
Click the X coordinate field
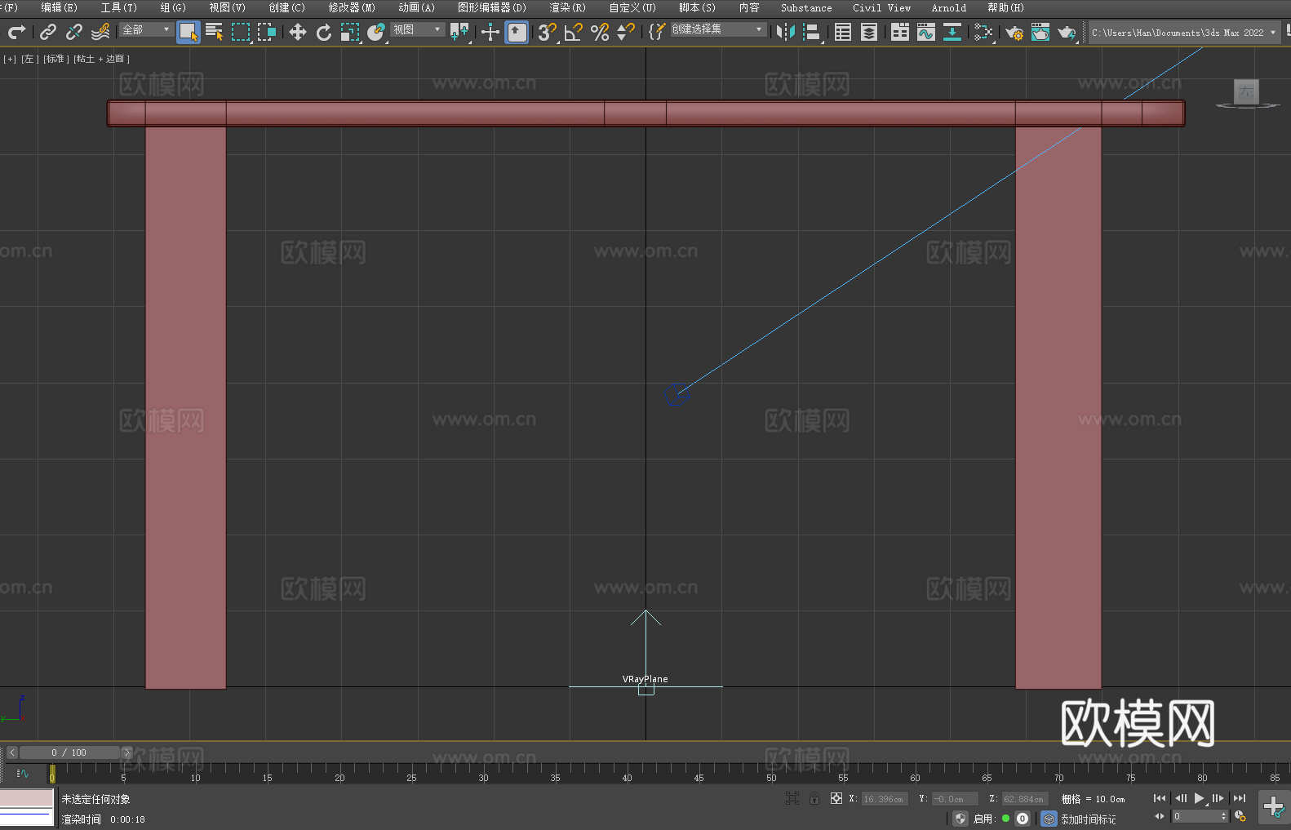click(884, 799)
